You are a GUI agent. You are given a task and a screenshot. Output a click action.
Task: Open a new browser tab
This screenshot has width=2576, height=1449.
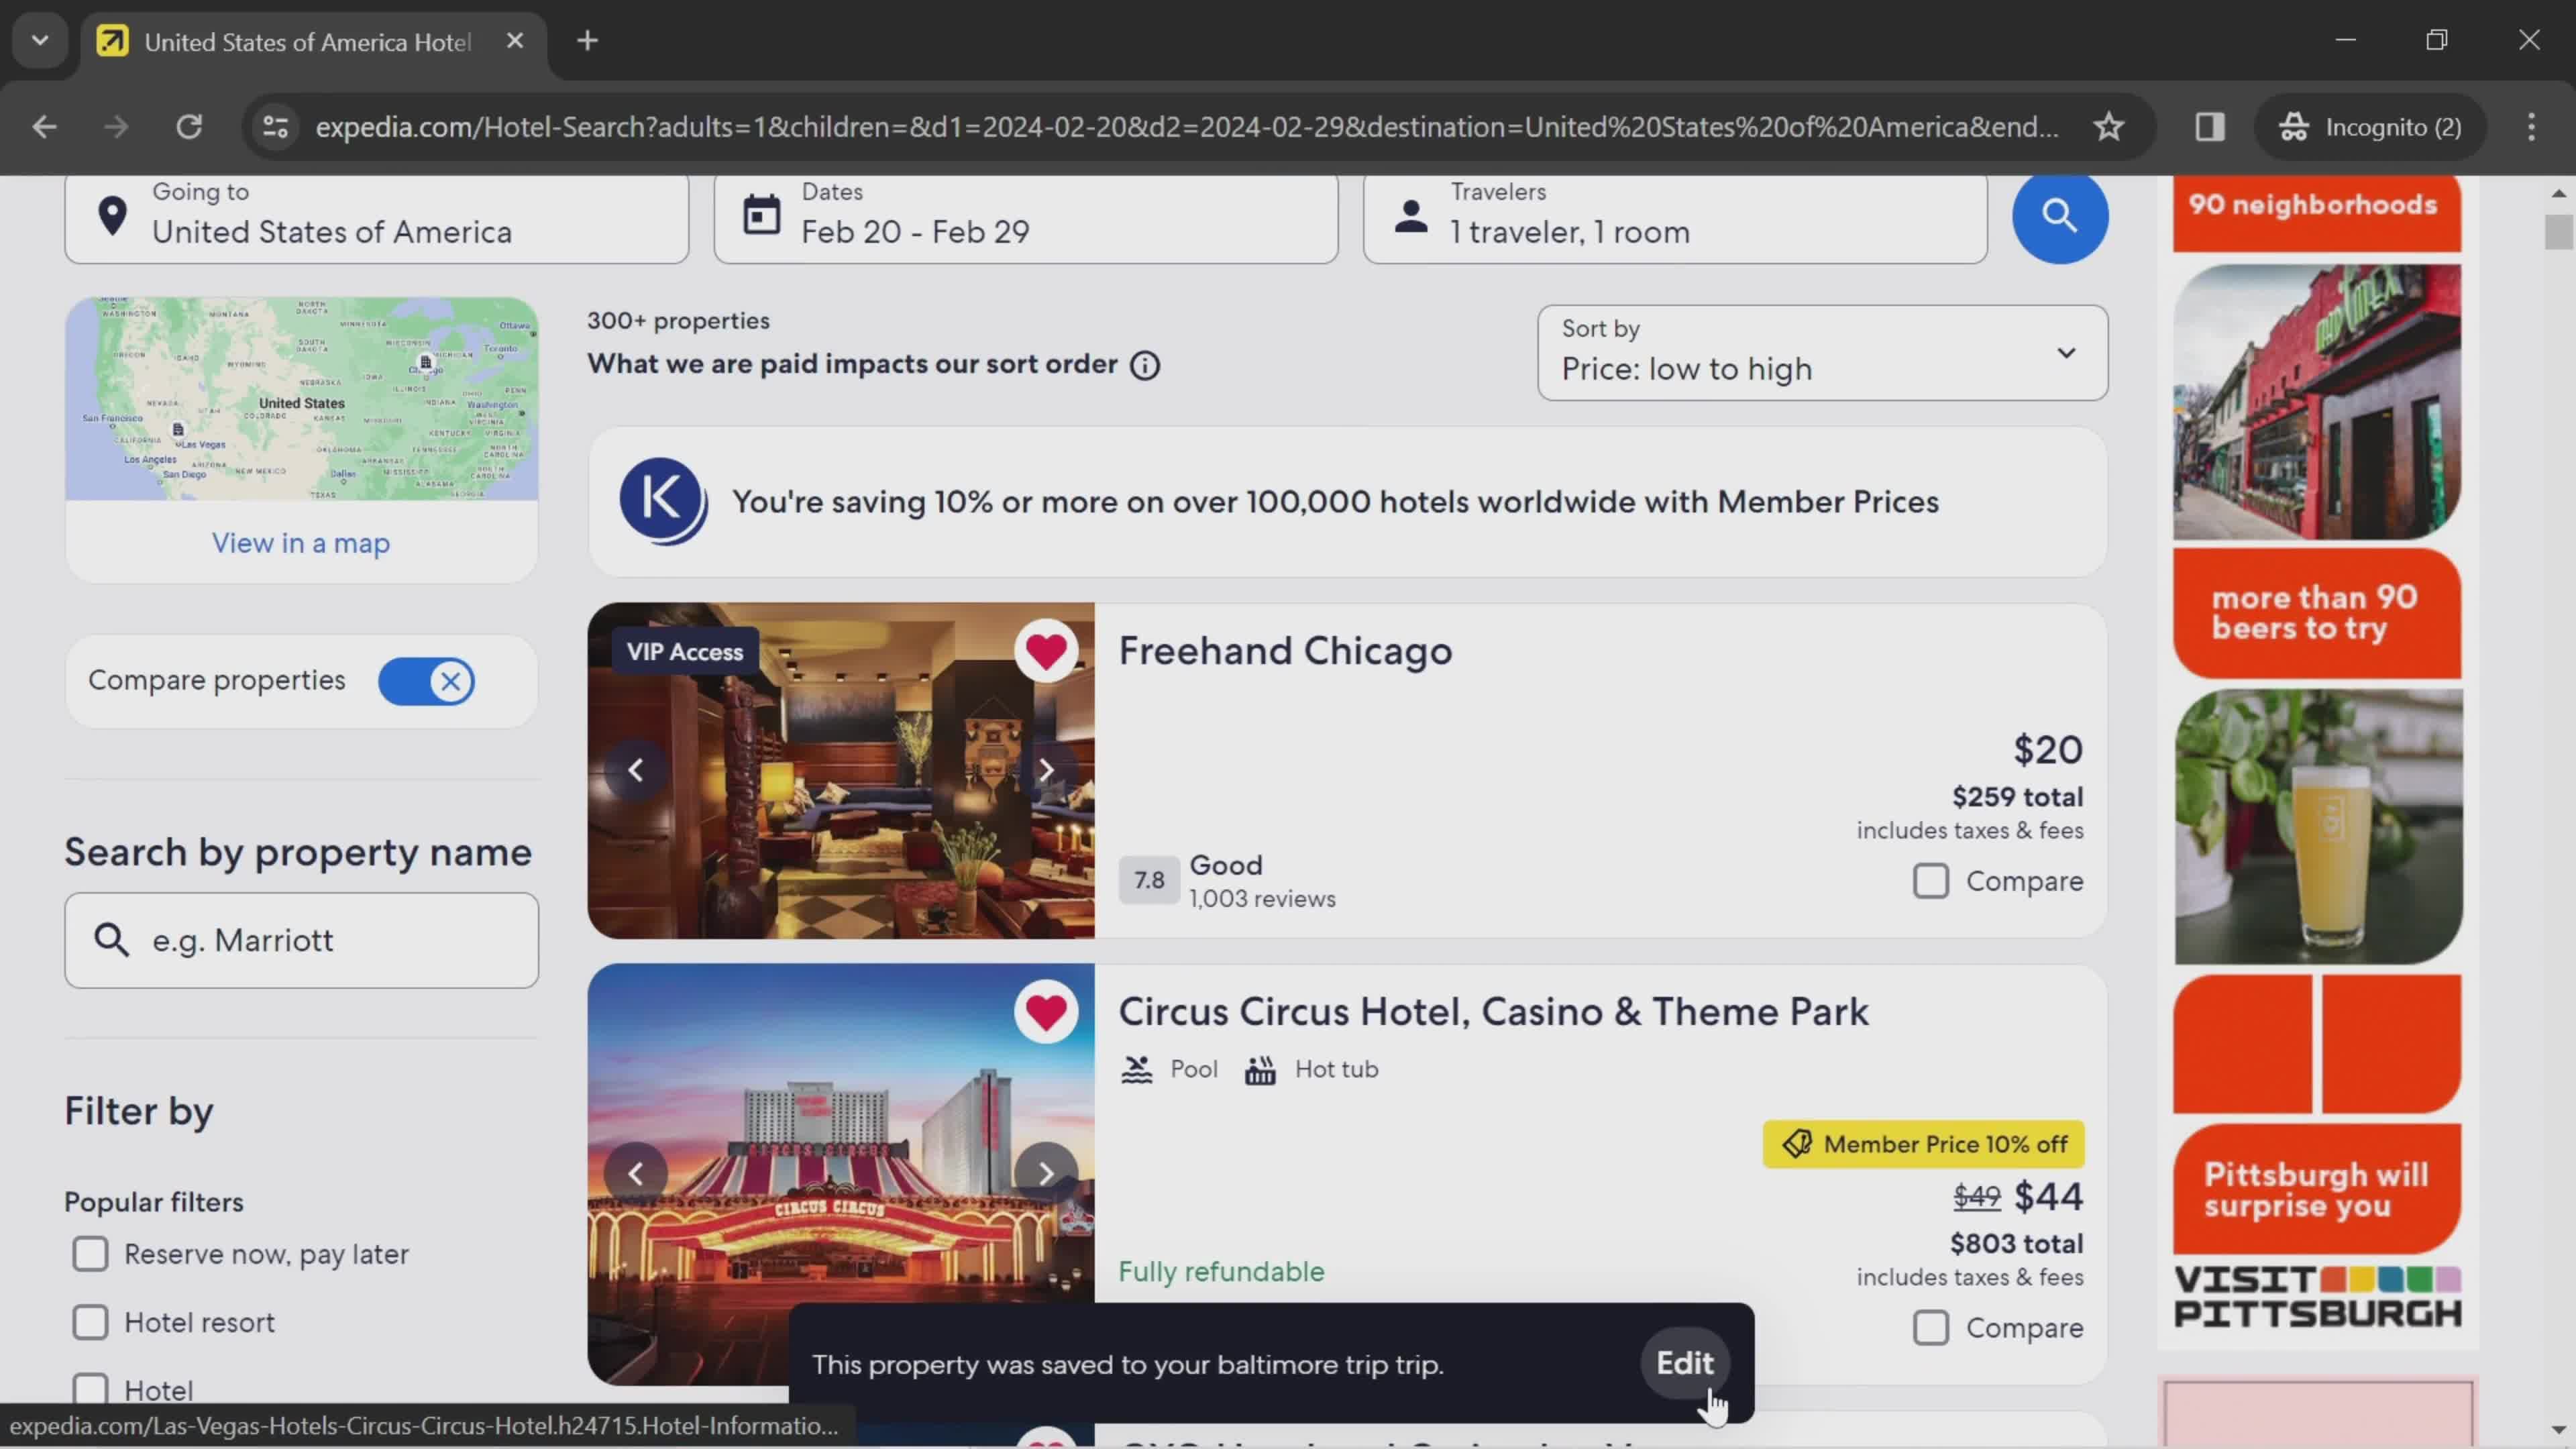588,41
